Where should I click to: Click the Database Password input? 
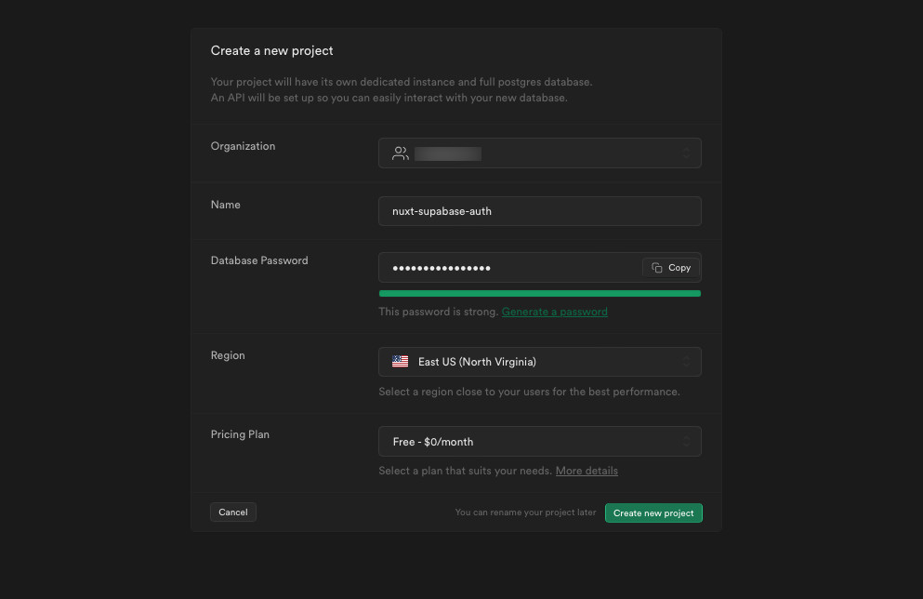(x=502, y=267)
